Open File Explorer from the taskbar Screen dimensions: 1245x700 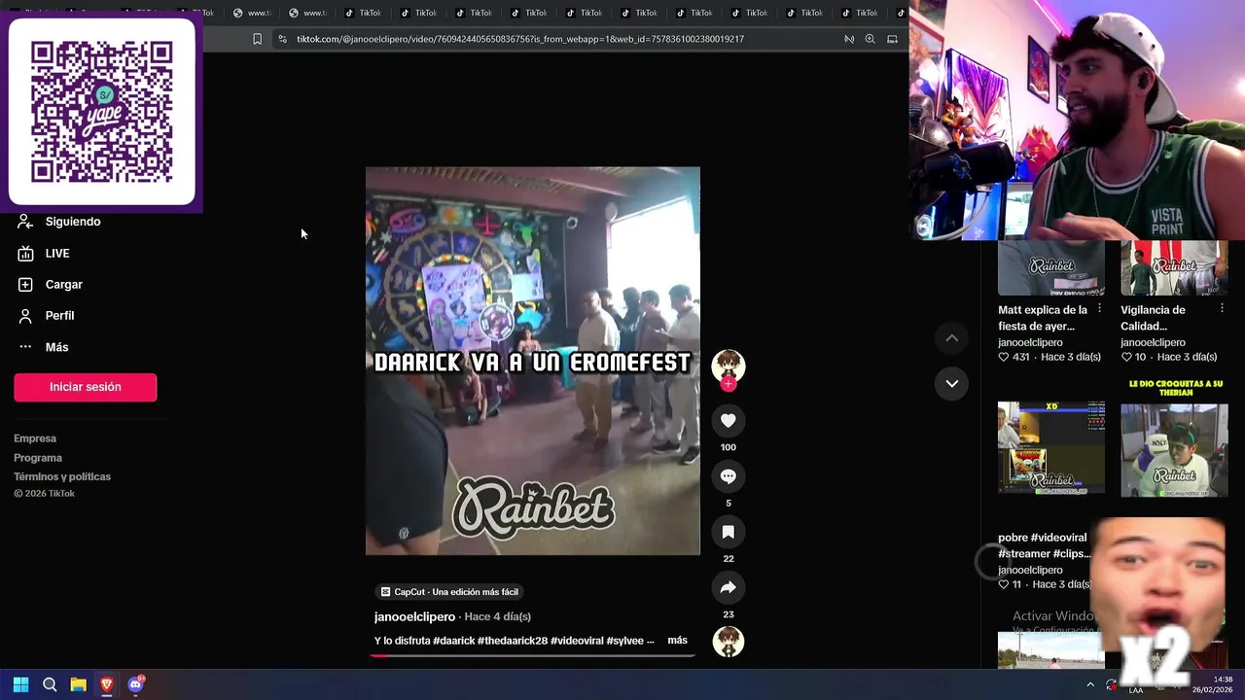(78, 684)
